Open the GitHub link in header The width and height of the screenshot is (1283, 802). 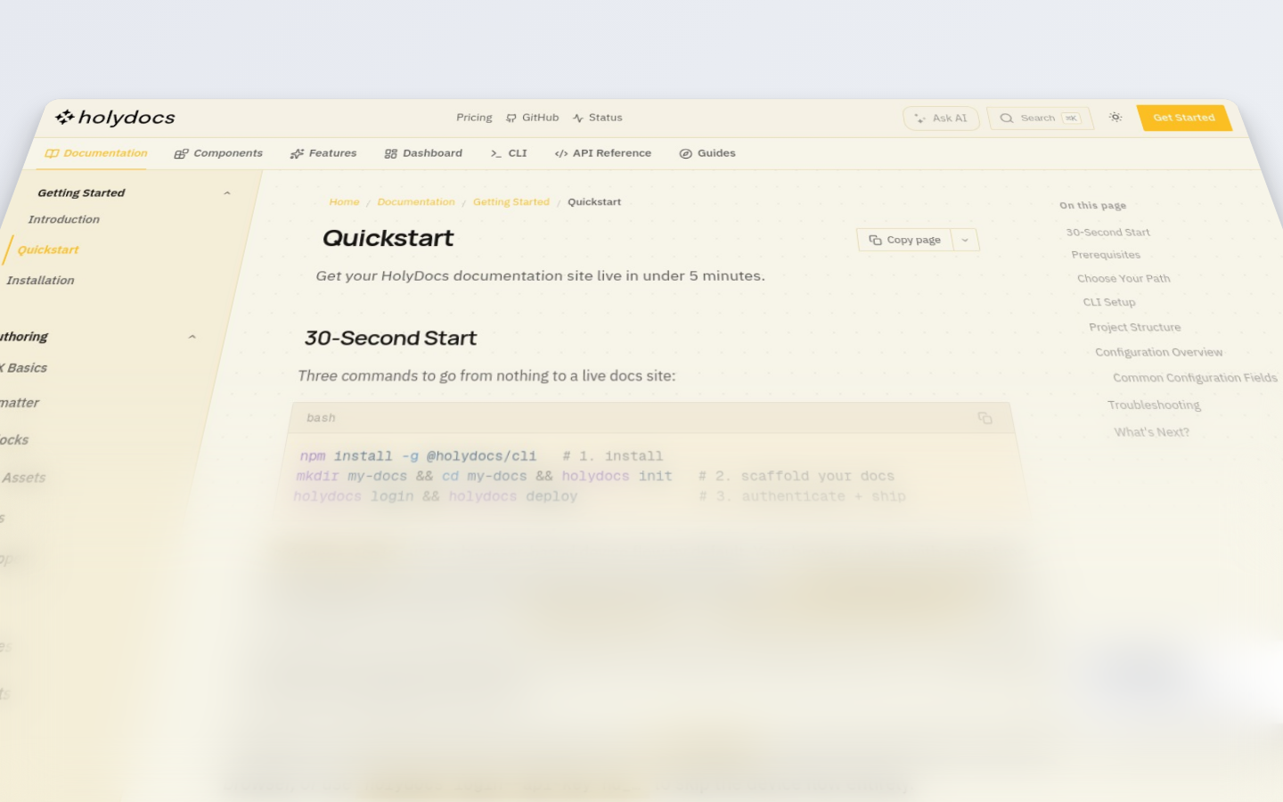532,118
